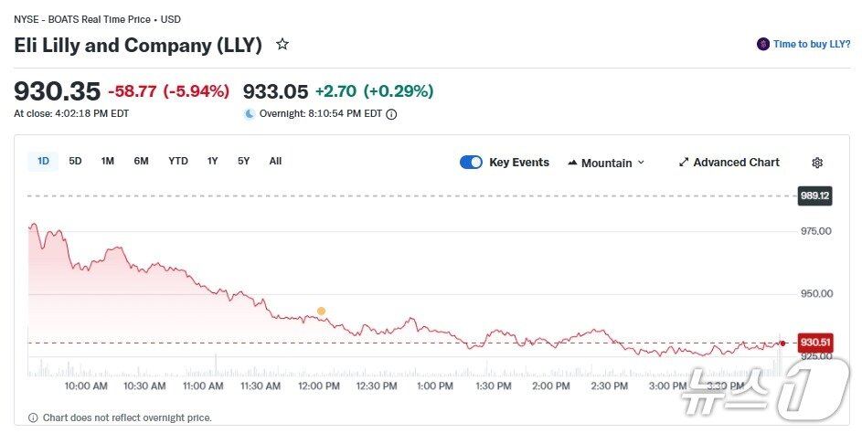Image resolution: width=862 pixels, height=433 pixels.
Task: Select the 1D time range tab
Action: pos(43,162)
